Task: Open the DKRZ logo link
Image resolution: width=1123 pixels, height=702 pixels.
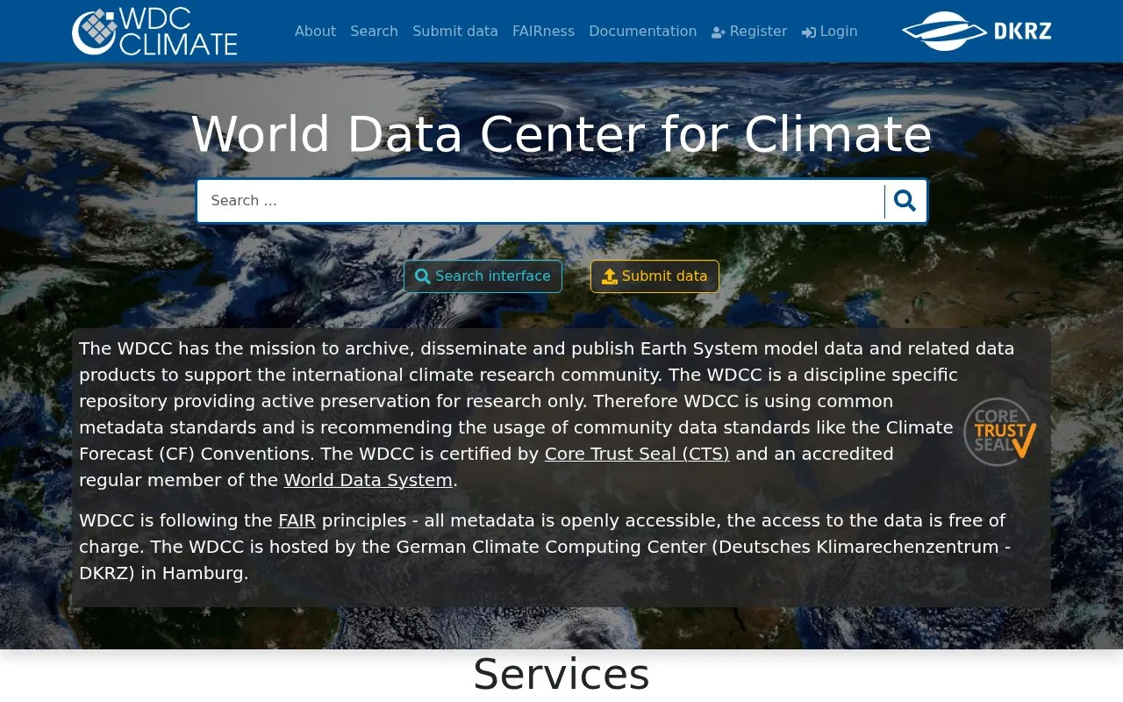Action: tap(976, 32)
